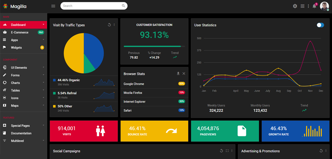Expand the UI Elements submenu arrow
The width and height of the screenshot is (332, 159).
pyautogui.click(x=43, y=67)
